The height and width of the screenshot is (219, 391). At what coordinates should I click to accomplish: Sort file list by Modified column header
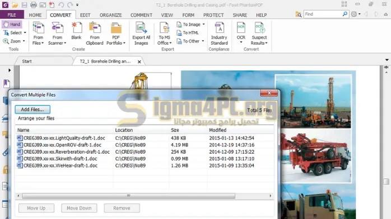coord(240,130)
